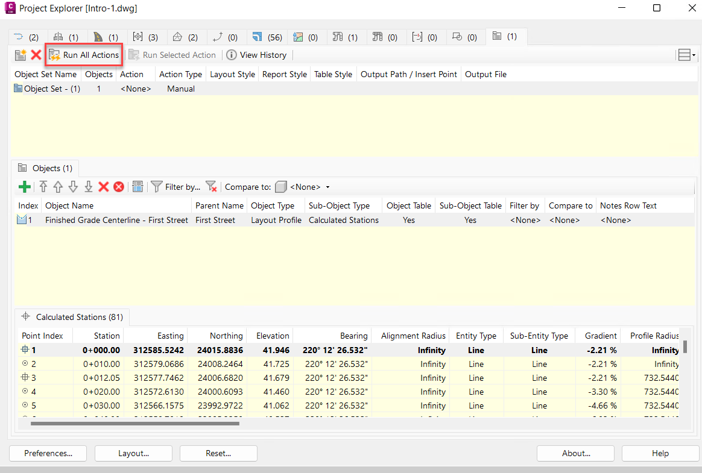Click the Reset... button
The image size is (702, 473).
(218, 453)
